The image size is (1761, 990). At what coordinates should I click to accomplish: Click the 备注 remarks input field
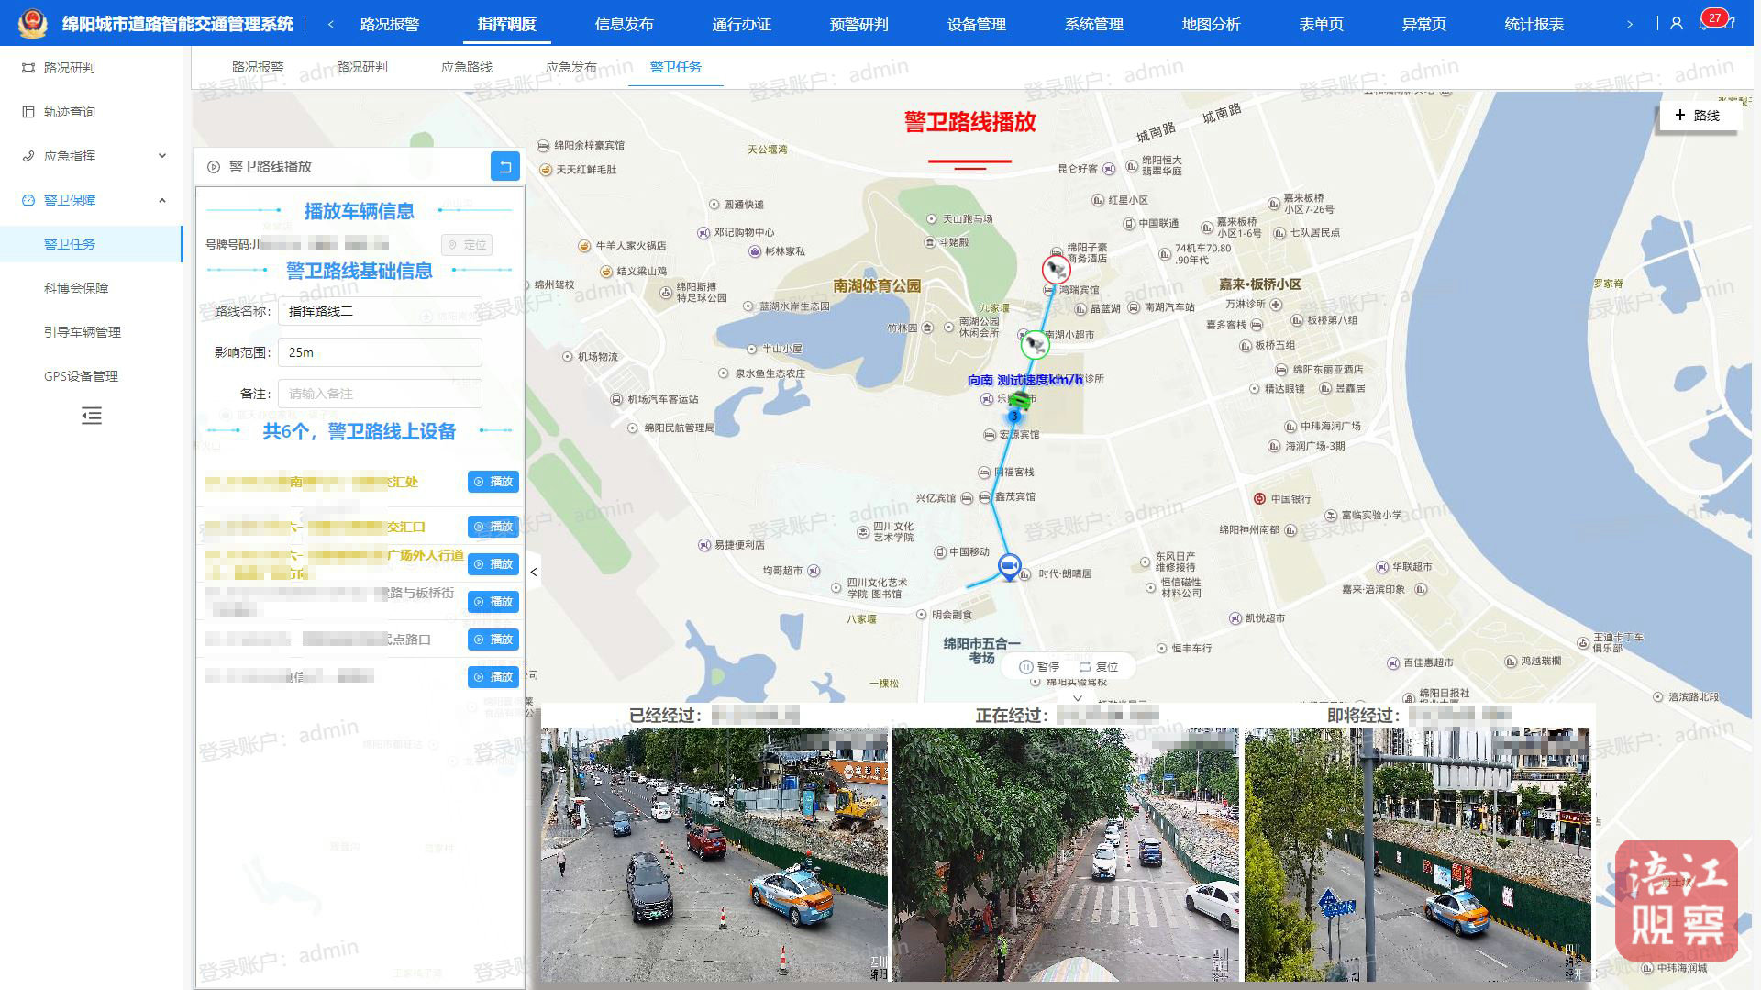380,394
